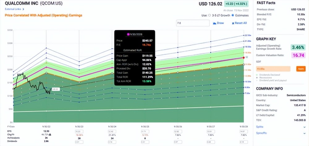Select the Estimates radio button
Image resolution: width=309 pixels, height=146 pixels.
233,15
